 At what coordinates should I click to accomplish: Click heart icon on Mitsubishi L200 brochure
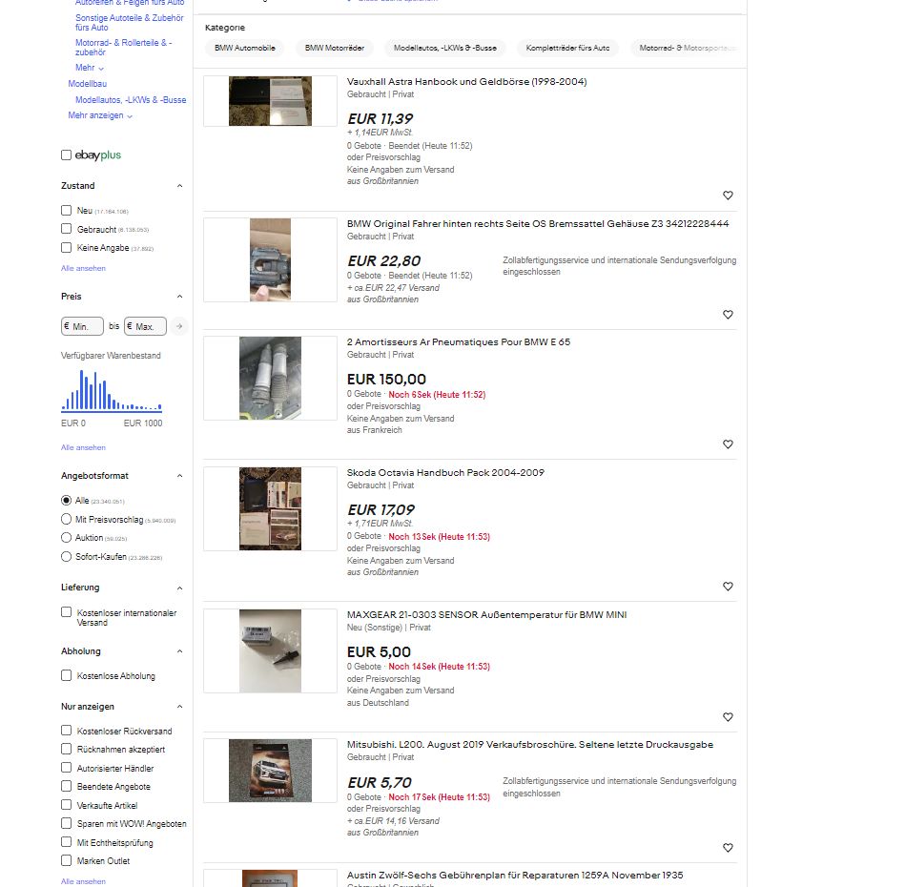tap(728, 848)
